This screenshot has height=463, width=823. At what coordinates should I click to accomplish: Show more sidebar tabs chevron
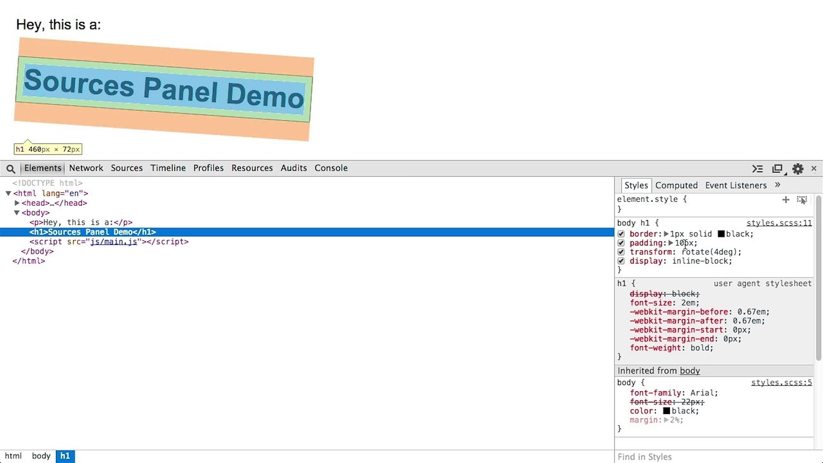[777, 185]
